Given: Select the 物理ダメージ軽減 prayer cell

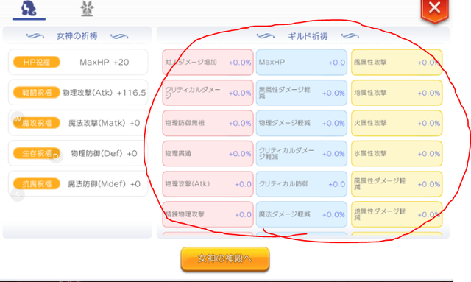Looking at the screenshot, I should point(302,123).
